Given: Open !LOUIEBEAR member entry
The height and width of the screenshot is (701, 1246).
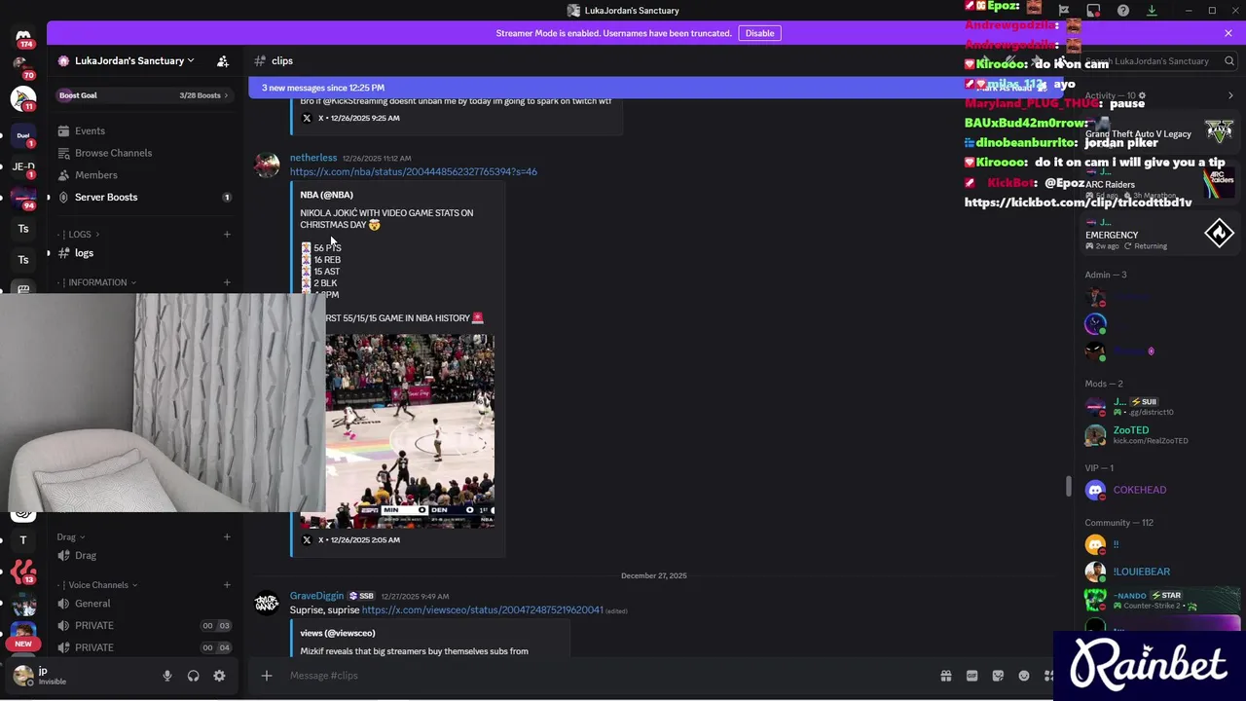Looking at the screenshot, I should point(1158,572).
